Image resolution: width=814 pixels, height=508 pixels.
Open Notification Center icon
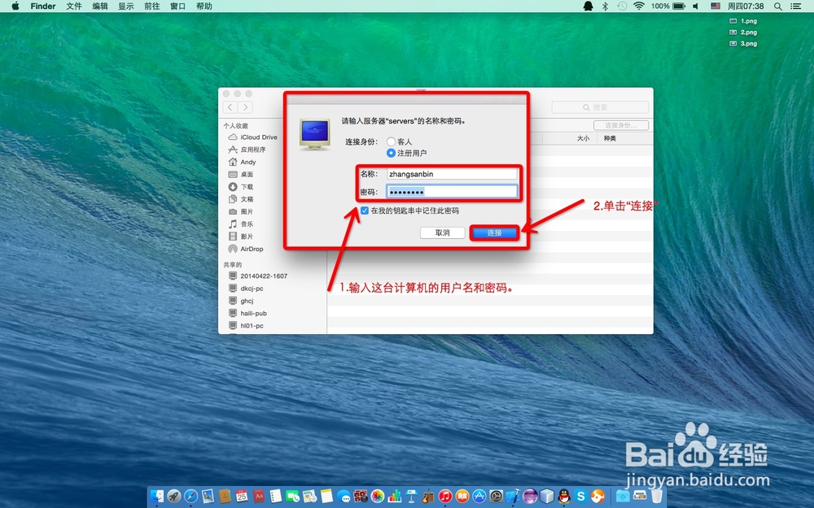pyautogui.click(x=795, y=7)
